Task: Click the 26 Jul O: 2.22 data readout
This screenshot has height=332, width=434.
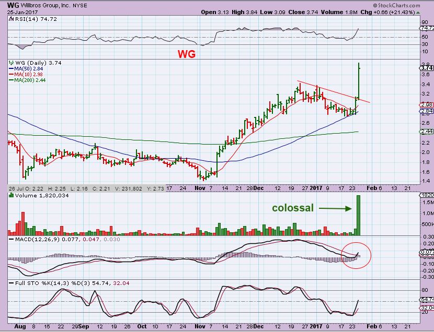Action: pos(26,188)
